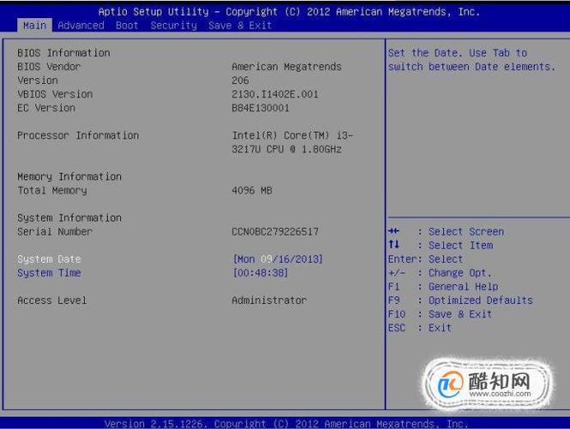Open the Advanced tab
The width and height of the screenshot is (570, 429).
[81, 26]
